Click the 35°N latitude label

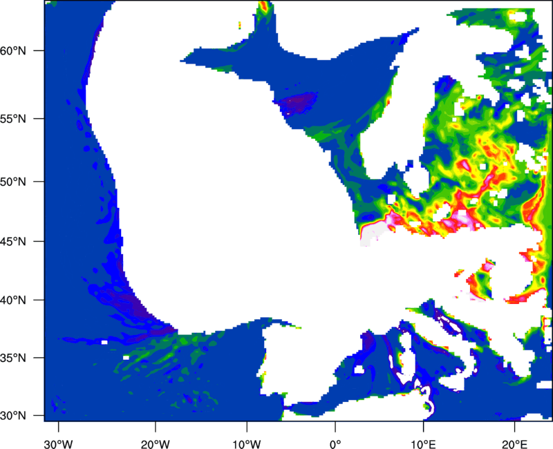[x=13, y=358]
